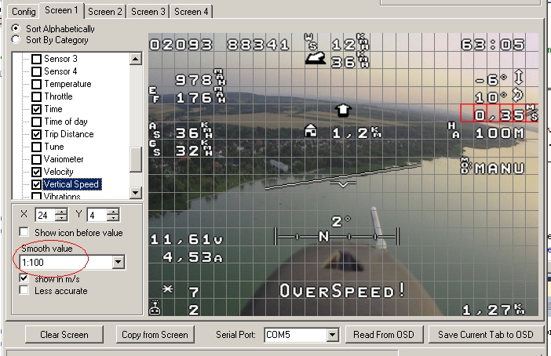551x356 pixels.
Task: Open the Config tab
Action: click(24, 12)
